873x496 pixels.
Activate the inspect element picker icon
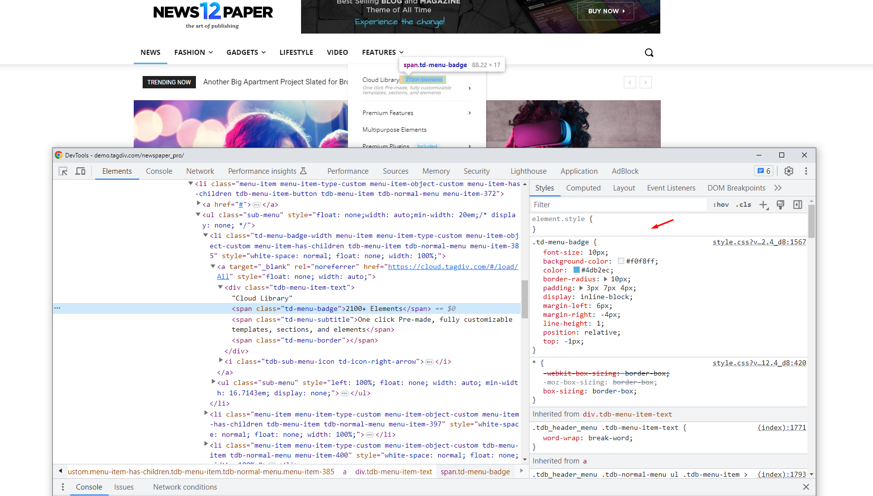click(63, 171)
